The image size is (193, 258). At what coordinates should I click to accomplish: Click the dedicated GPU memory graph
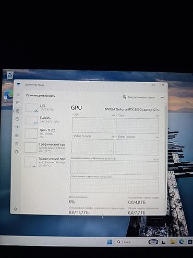(x=115, y=168)
